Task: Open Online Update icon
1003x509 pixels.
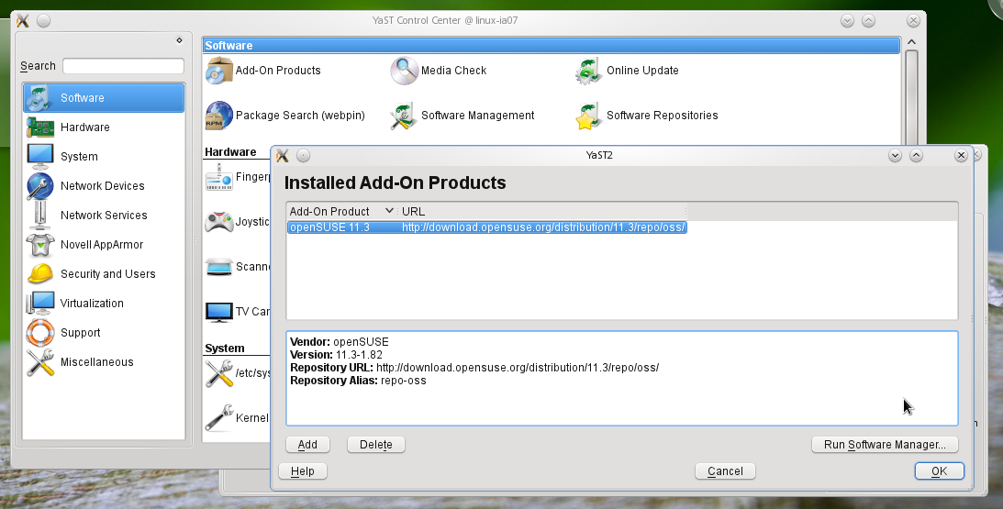Action: (x=588, y=71)
